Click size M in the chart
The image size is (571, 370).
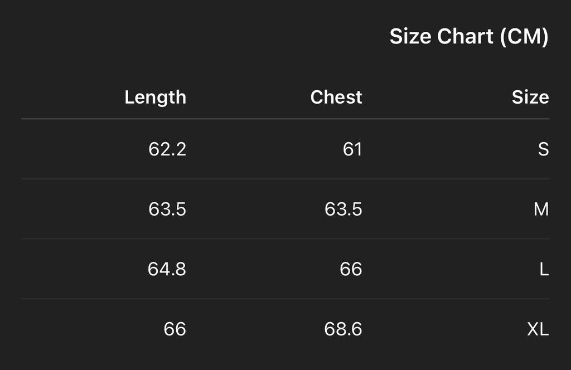point(541,210)
